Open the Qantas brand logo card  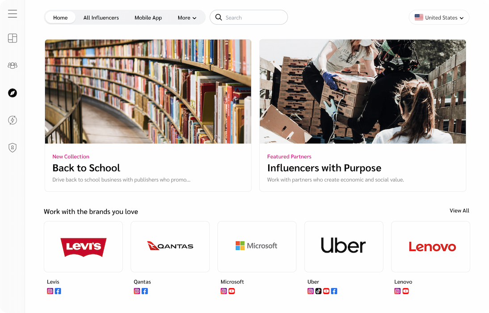point(170,246)
